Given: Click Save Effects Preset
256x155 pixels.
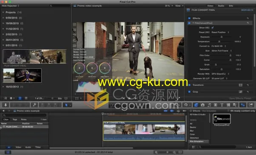Looking at the screenshot, I should point(240,98).
